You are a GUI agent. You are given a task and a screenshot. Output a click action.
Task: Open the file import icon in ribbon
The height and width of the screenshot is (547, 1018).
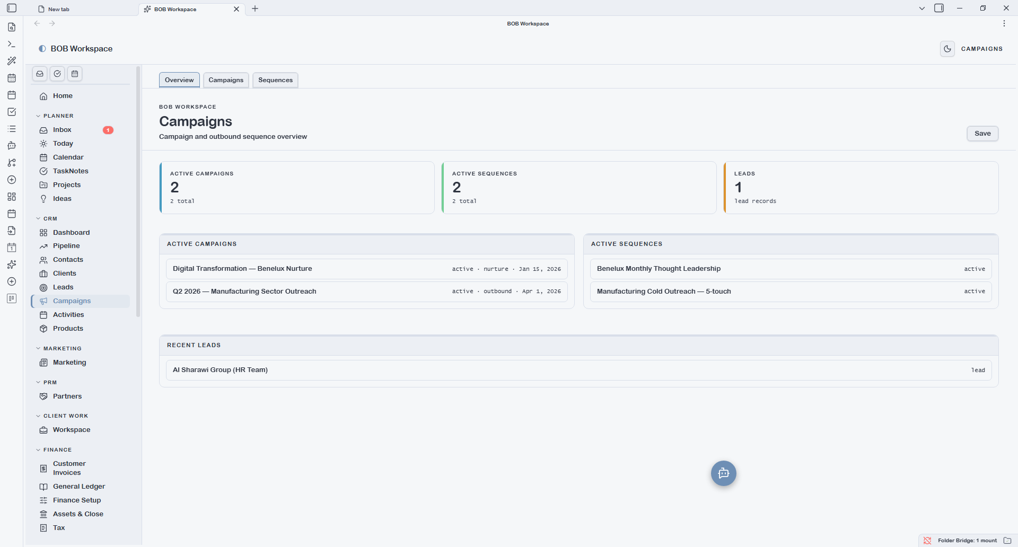coord(12,231)
